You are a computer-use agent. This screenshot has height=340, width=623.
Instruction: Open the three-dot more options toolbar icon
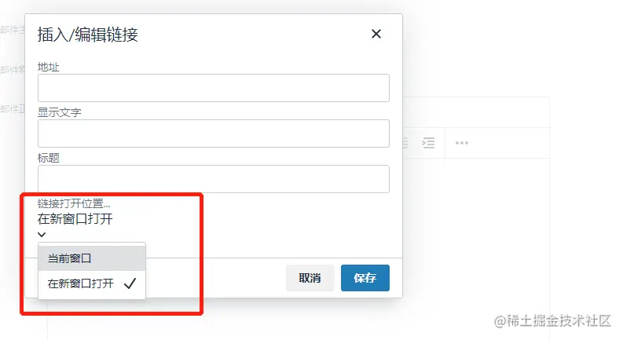(462, 143)
